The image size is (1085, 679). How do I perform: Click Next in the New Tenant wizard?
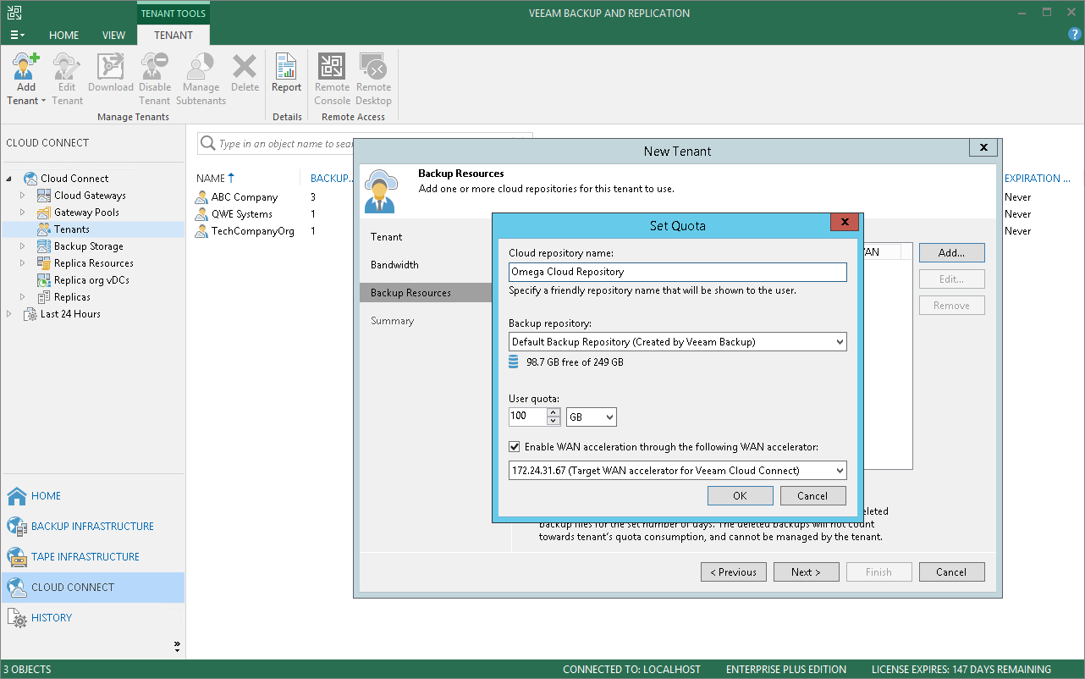(x=806, y=572)
